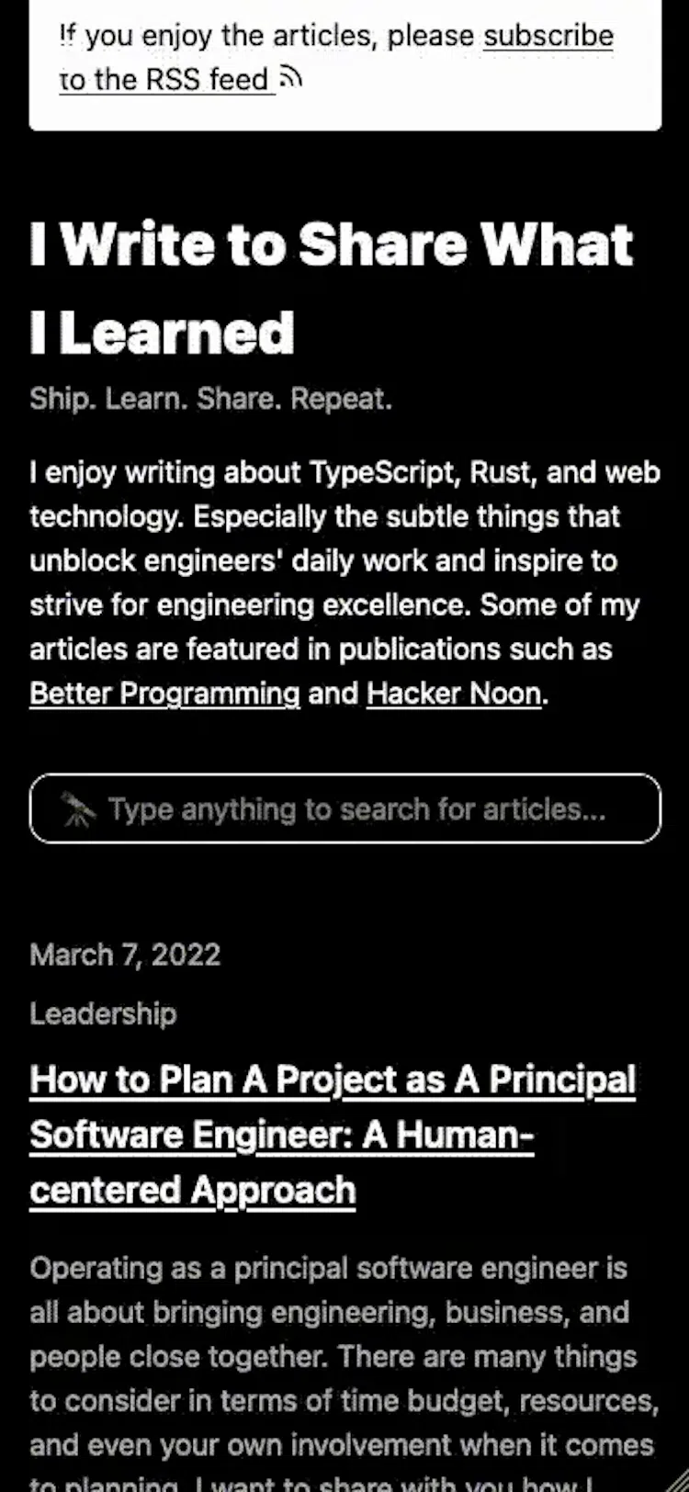Focus the "Type anything to search" field
The width and height of the screenshot is (689, 1492).
345,808
